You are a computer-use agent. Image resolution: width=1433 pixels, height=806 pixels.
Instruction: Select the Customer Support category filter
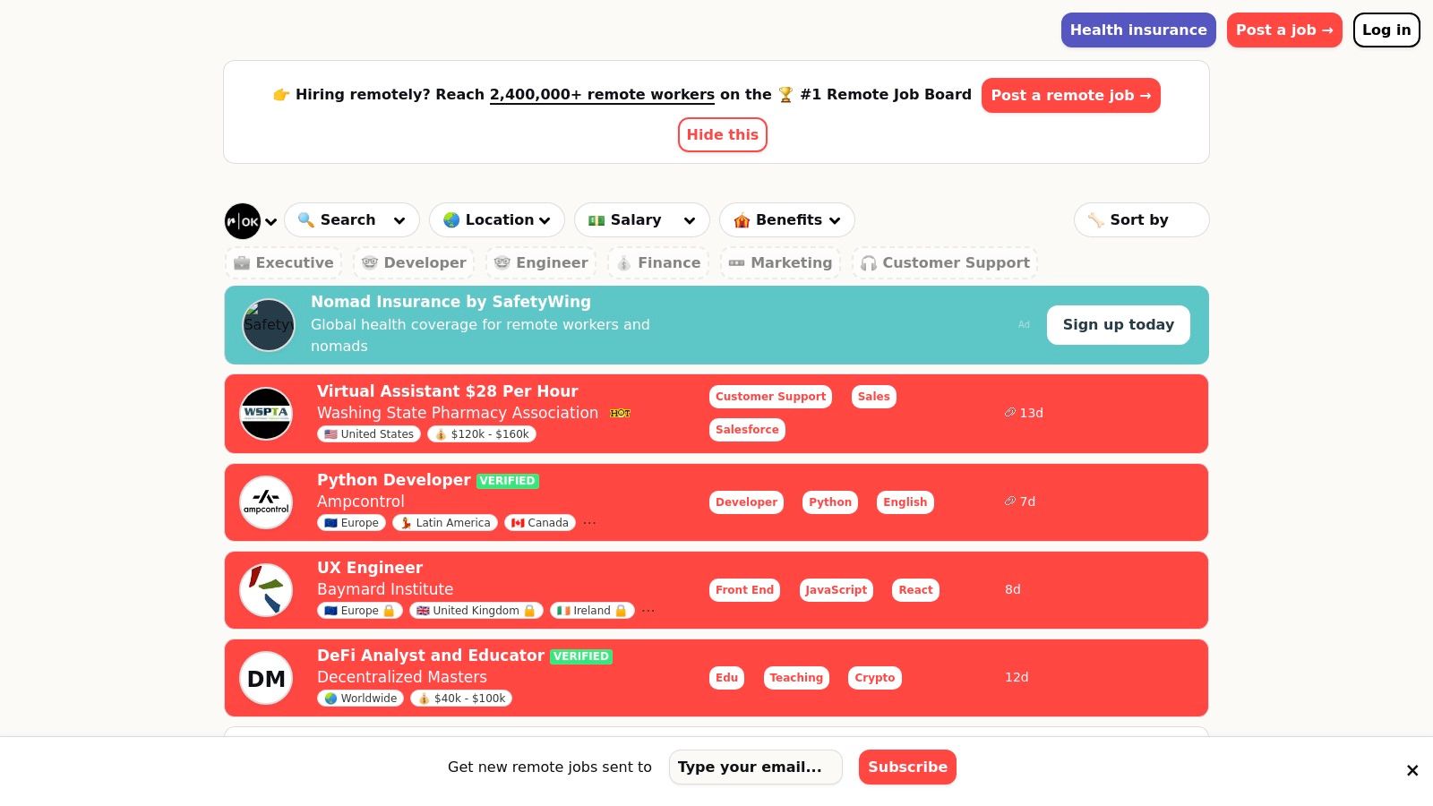click(x=945, y=263)
